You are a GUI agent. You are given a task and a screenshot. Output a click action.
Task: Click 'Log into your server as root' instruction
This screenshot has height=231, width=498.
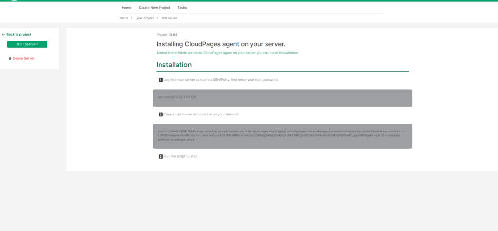(220, 80)
